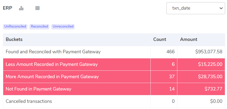This screenshot has width=227, height=109.
Task: Click the Buckets column header
Action: 14,40
